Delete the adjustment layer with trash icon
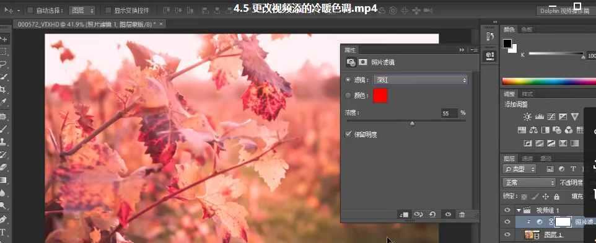Viewport: 596px width, 243px height. click(462, 215)
